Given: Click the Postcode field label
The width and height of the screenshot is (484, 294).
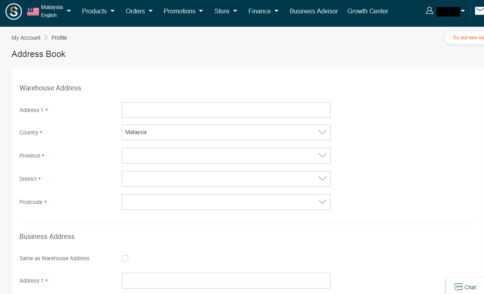Looking at the screenshot, I should [x=31, y=202].
